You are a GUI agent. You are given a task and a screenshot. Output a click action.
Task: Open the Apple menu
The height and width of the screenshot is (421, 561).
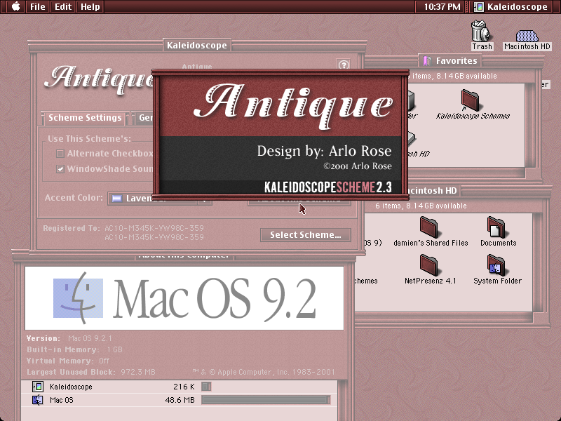15,6
